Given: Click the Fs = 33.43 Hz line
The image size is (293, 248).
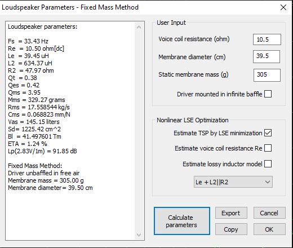Looking at the screenshot, I should 28,41.
